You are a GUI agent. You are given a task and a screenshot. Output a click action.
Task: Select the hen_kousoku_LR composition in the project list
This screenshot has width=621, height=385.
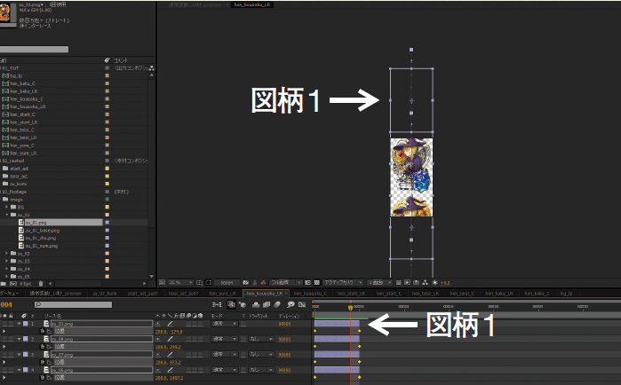28,106
